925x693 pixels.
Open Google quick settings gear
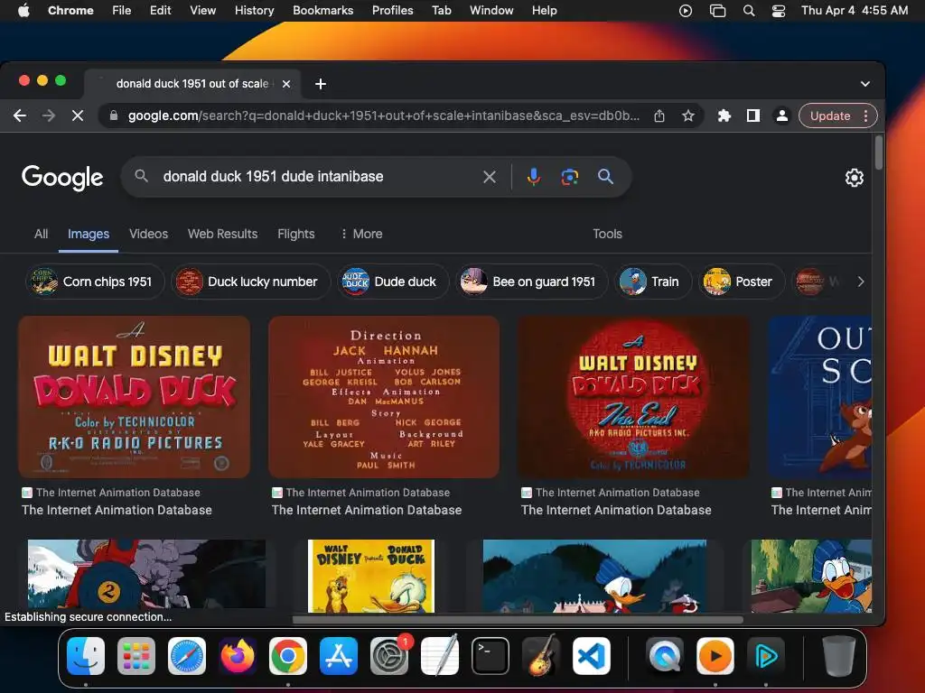[854, 178]
